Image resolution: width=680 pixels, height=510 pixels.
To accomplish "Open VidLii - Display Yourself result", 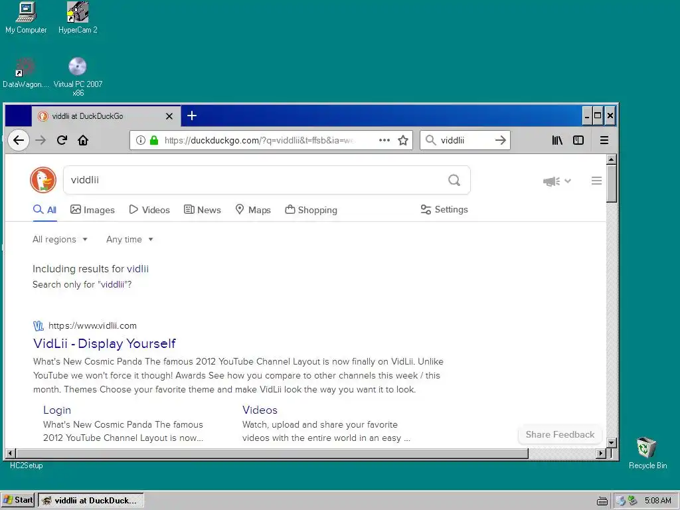I will click(104, 343).
